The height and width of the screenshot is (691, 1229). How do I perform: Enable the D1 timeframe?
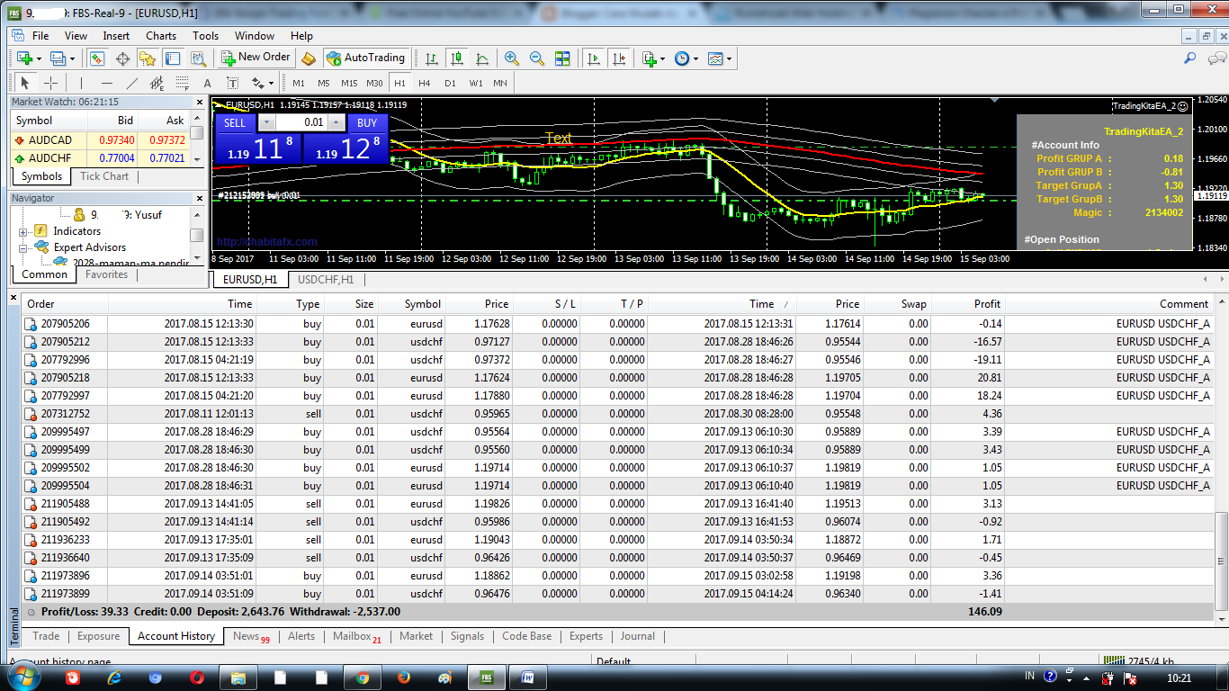click(x=451, y=82)
